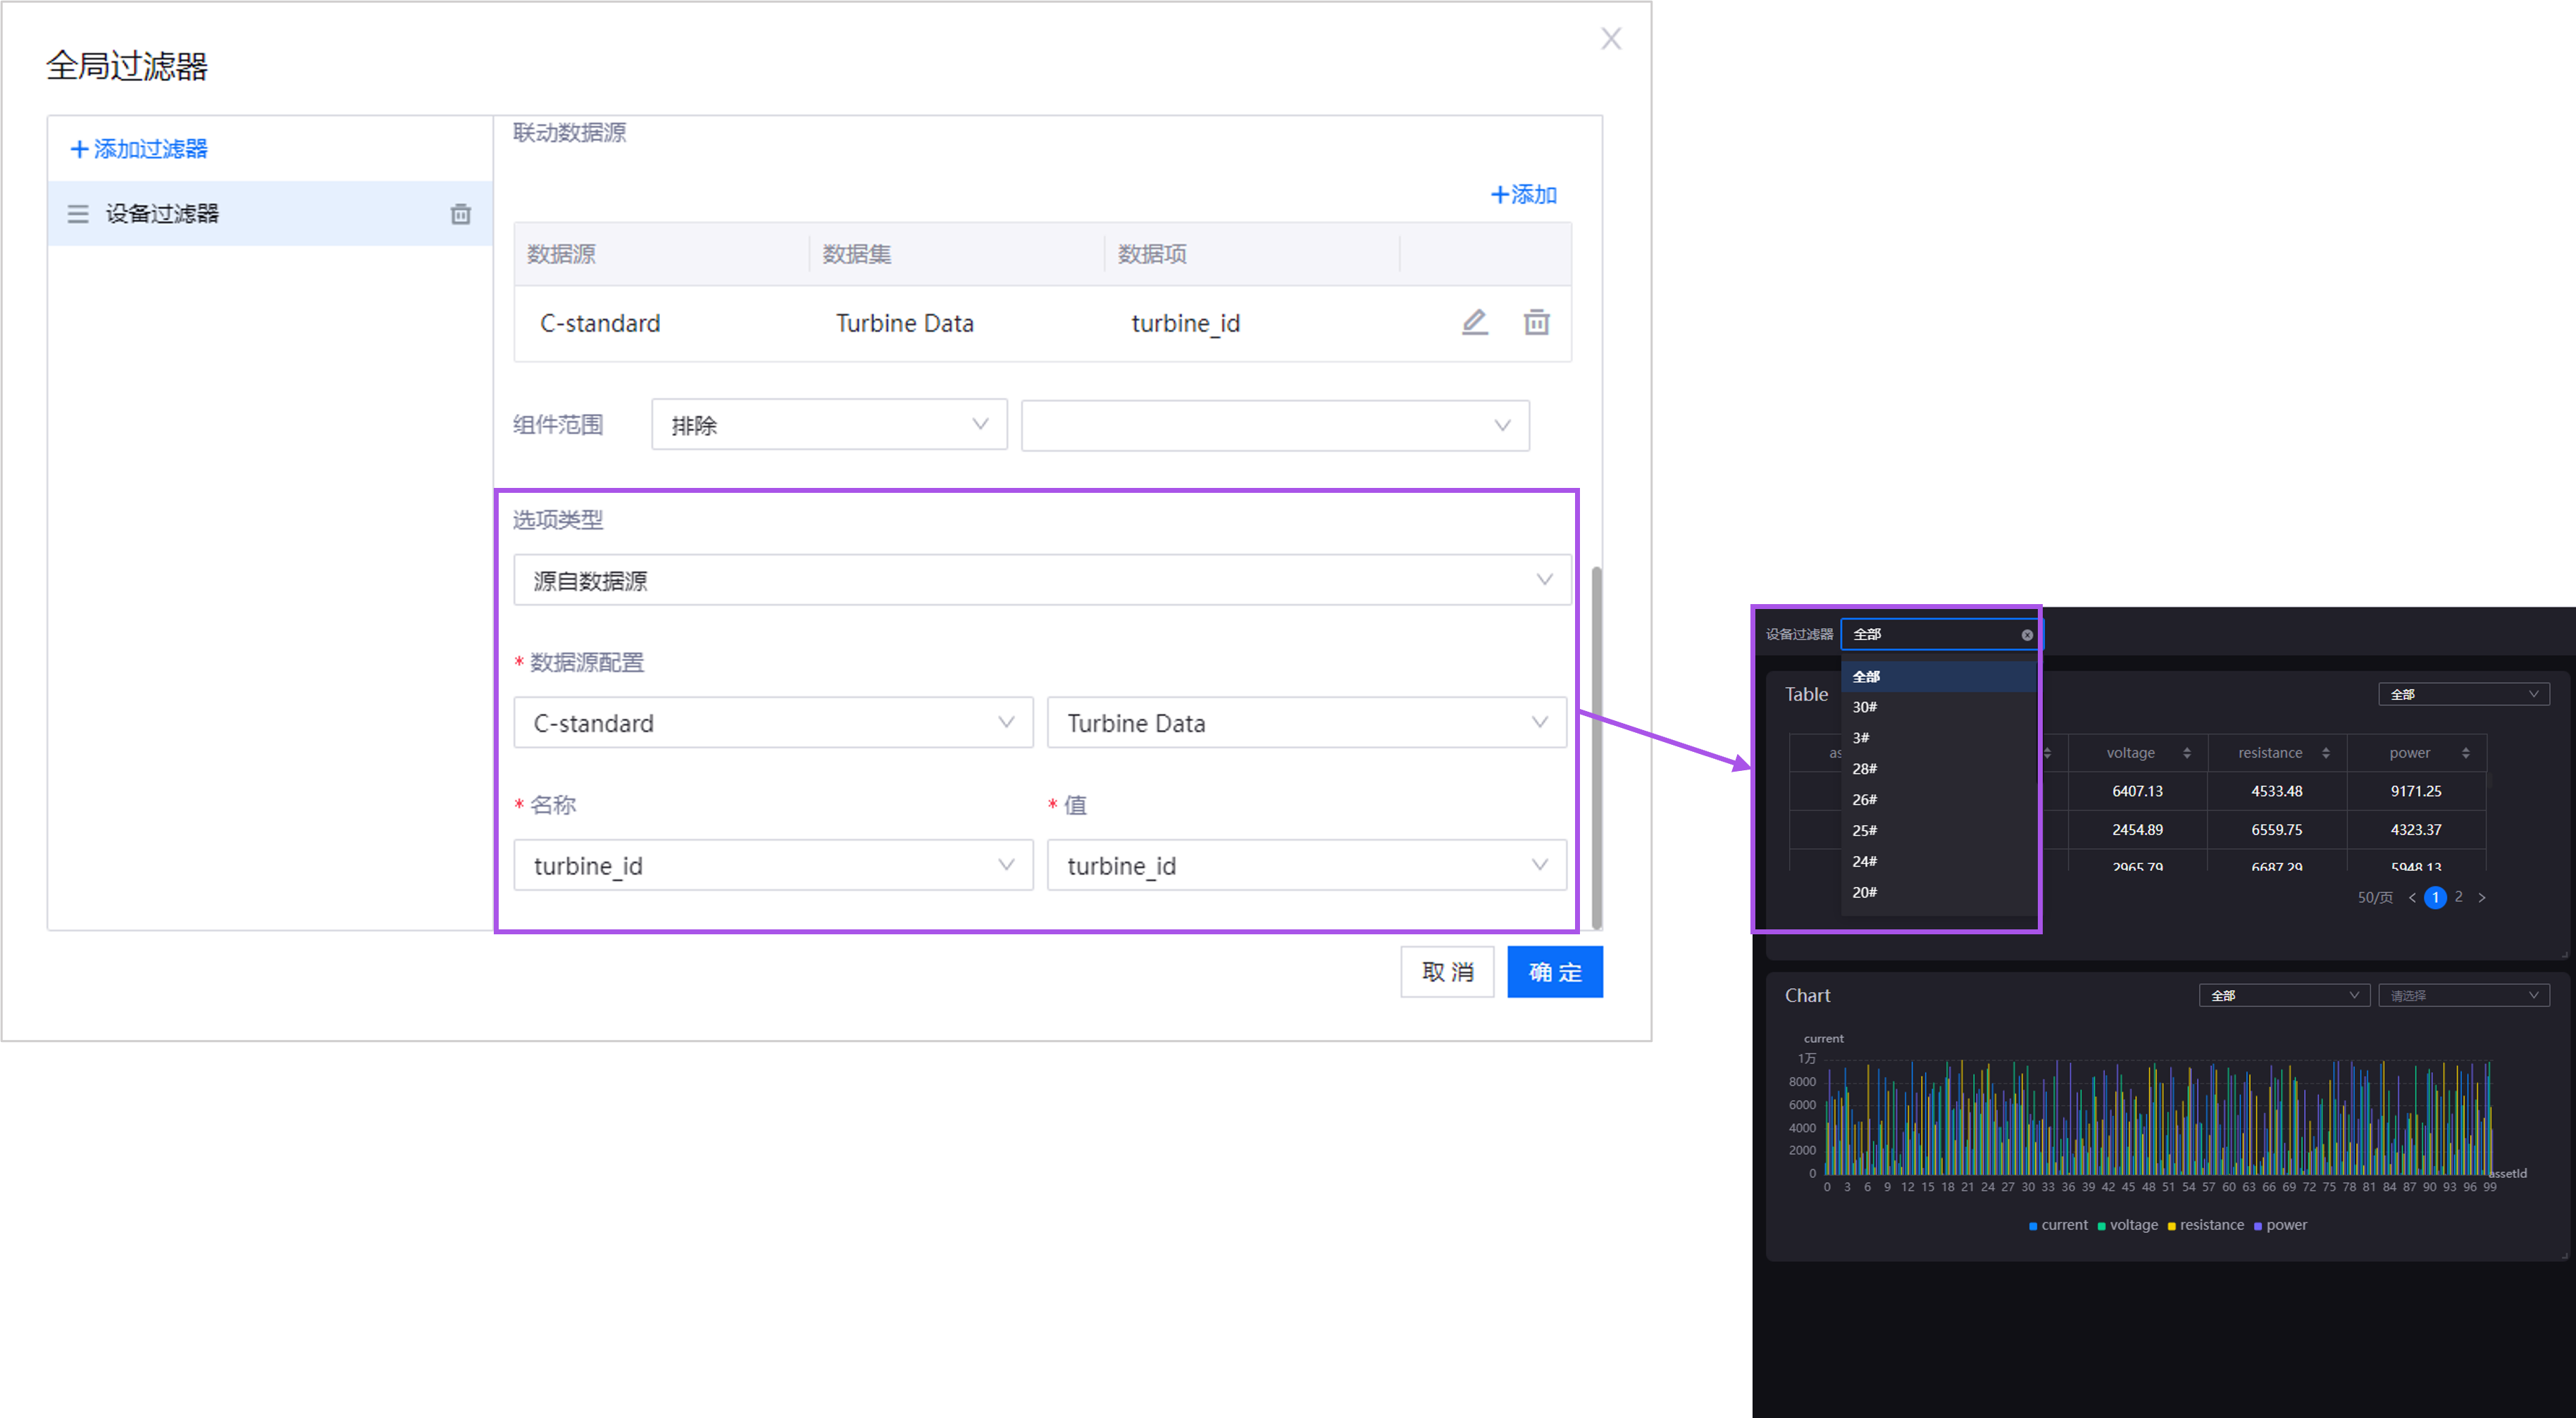Open the Turbine Data dataset dropdown
This screenshot has height=1418, width=2576.
[x=1305, y=722]
